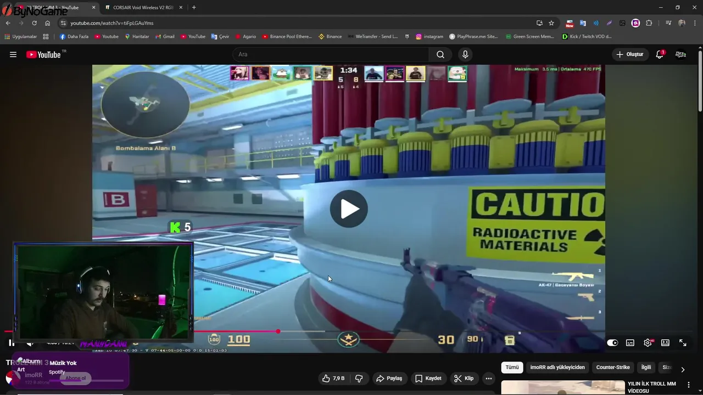Viewport: 703px width, 395px height.
Task: Open the Gmail bookmark
Action: (x=165, y=37)
